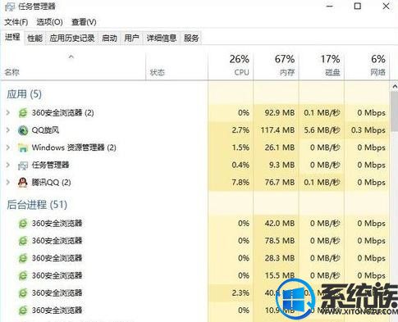Click 360安全浏览器 icon under 应用

point(23,113)
